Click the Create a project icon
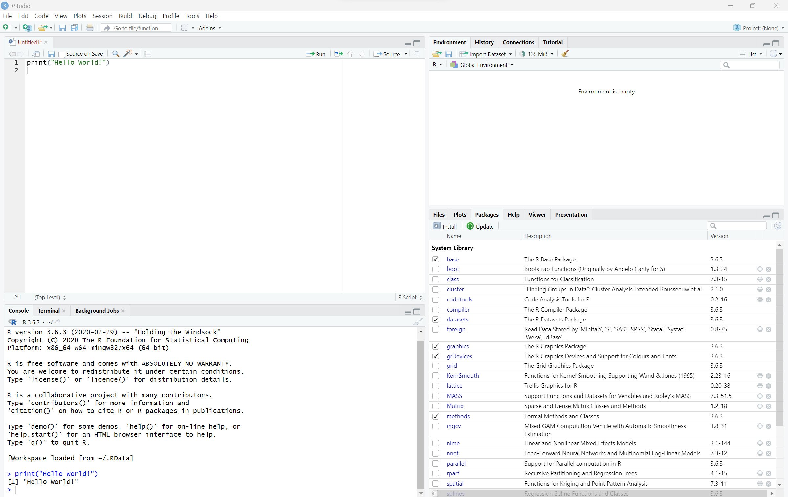The width and height of the screenshot is (788, 497). pyautogui.click(x=27, y=28)
